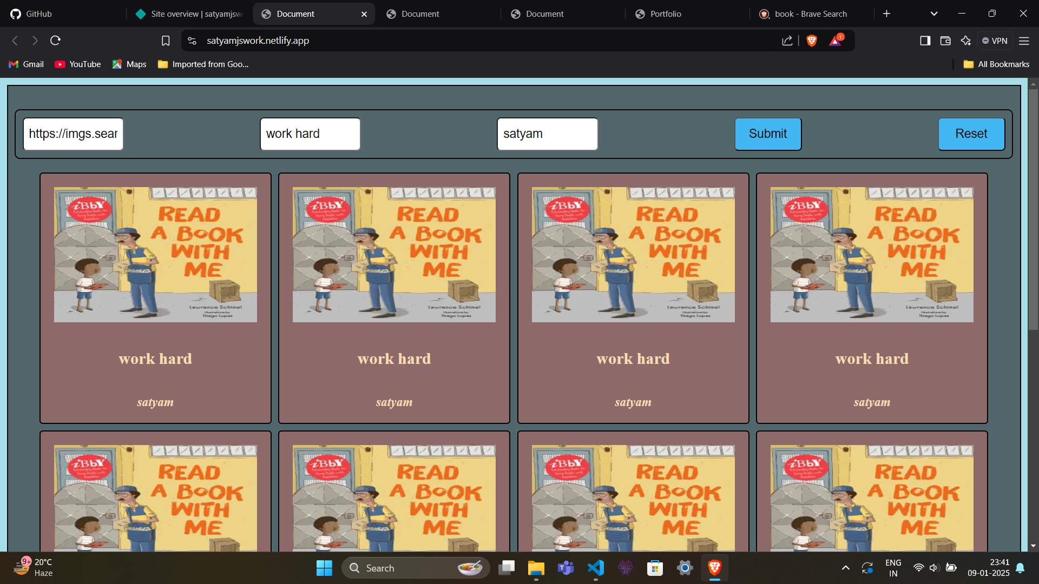
Task: Open Visual Studio Code from the taskbar
Action: coord(595,568)
